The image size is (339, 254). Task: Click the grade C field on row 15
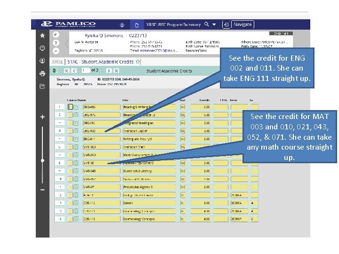tap(254, 219)
